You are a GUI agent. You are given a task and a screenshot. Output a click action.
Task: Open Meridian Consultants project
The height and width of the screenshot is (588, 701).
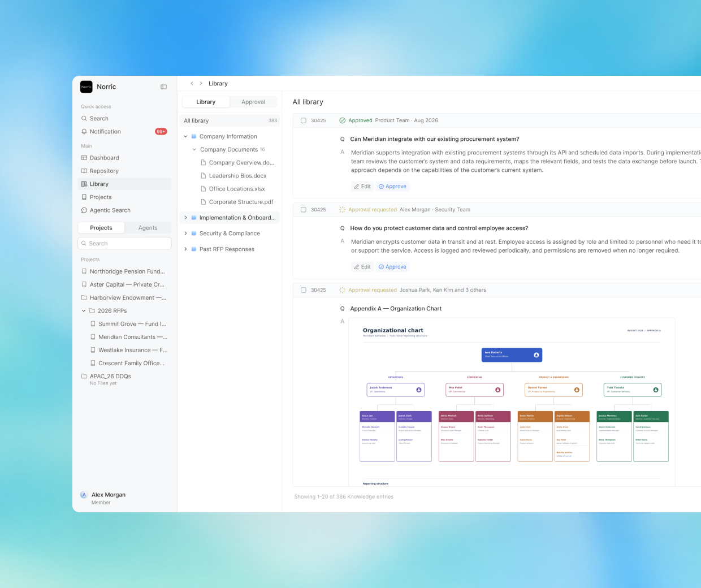[x=129, y=337]
